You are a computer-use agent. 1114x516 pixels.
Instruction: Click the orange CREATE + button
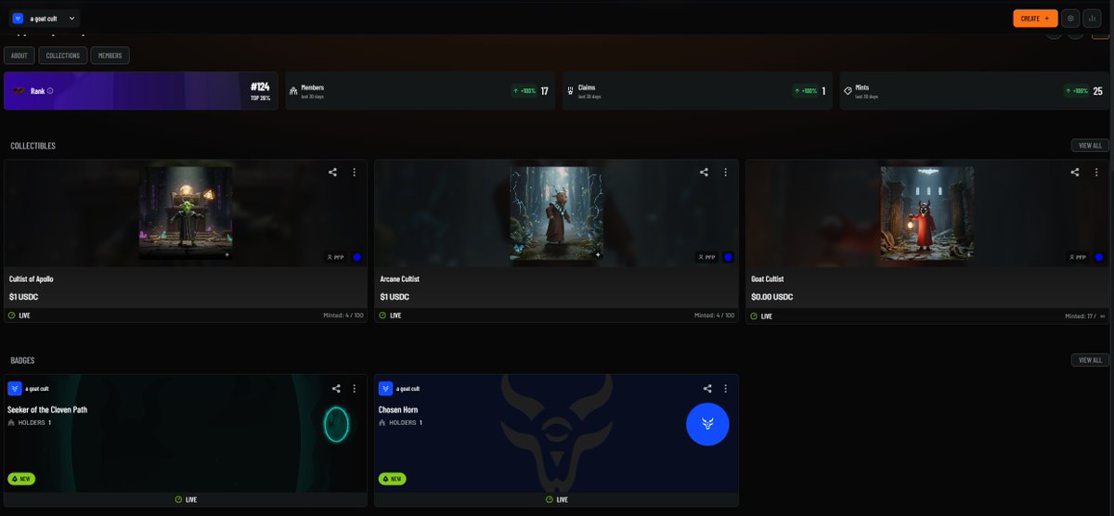pos(1035,18)
